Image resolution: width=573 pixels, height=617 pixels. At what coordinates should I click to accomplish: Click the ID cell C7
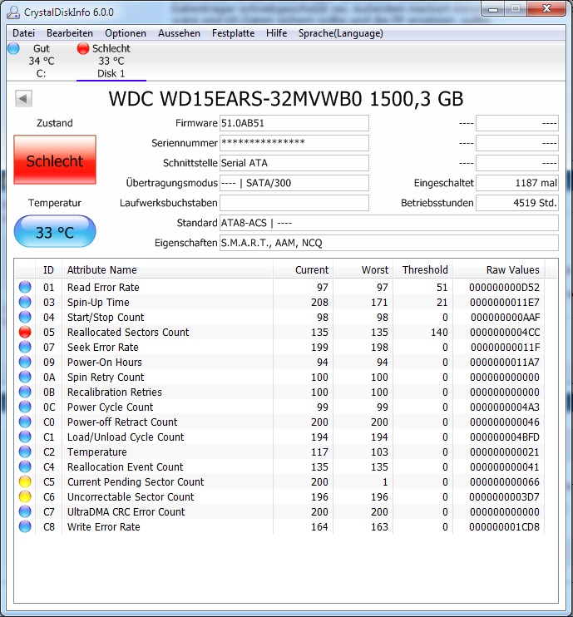[49, 511]
